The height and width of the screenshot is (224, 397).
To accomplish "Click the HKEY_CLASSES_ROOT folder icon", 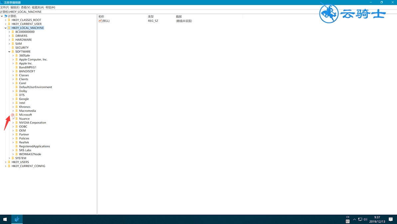I will point(9,20).
